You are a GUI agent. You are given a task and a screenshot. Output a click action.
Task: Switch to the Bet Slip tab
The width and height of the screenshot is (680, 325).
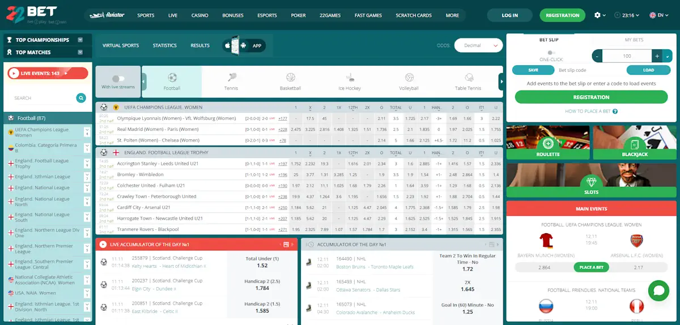(x=549, y=40)
